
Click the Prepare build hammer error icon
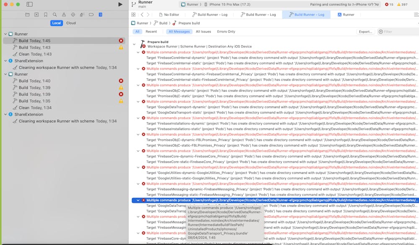[x=143, y=44]
